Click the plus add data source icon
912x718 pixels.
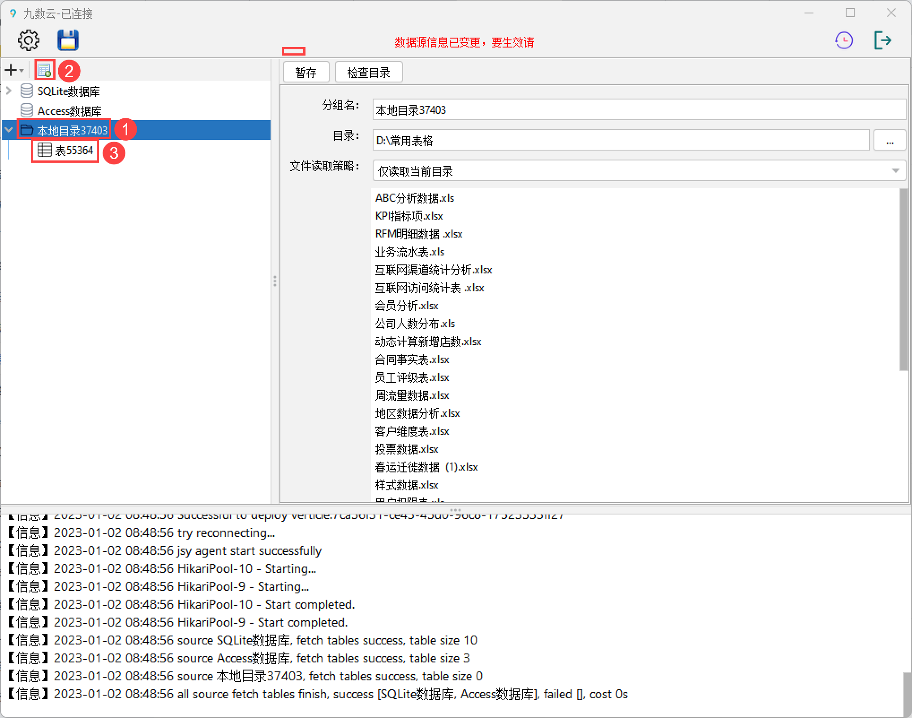pos(11,70)
